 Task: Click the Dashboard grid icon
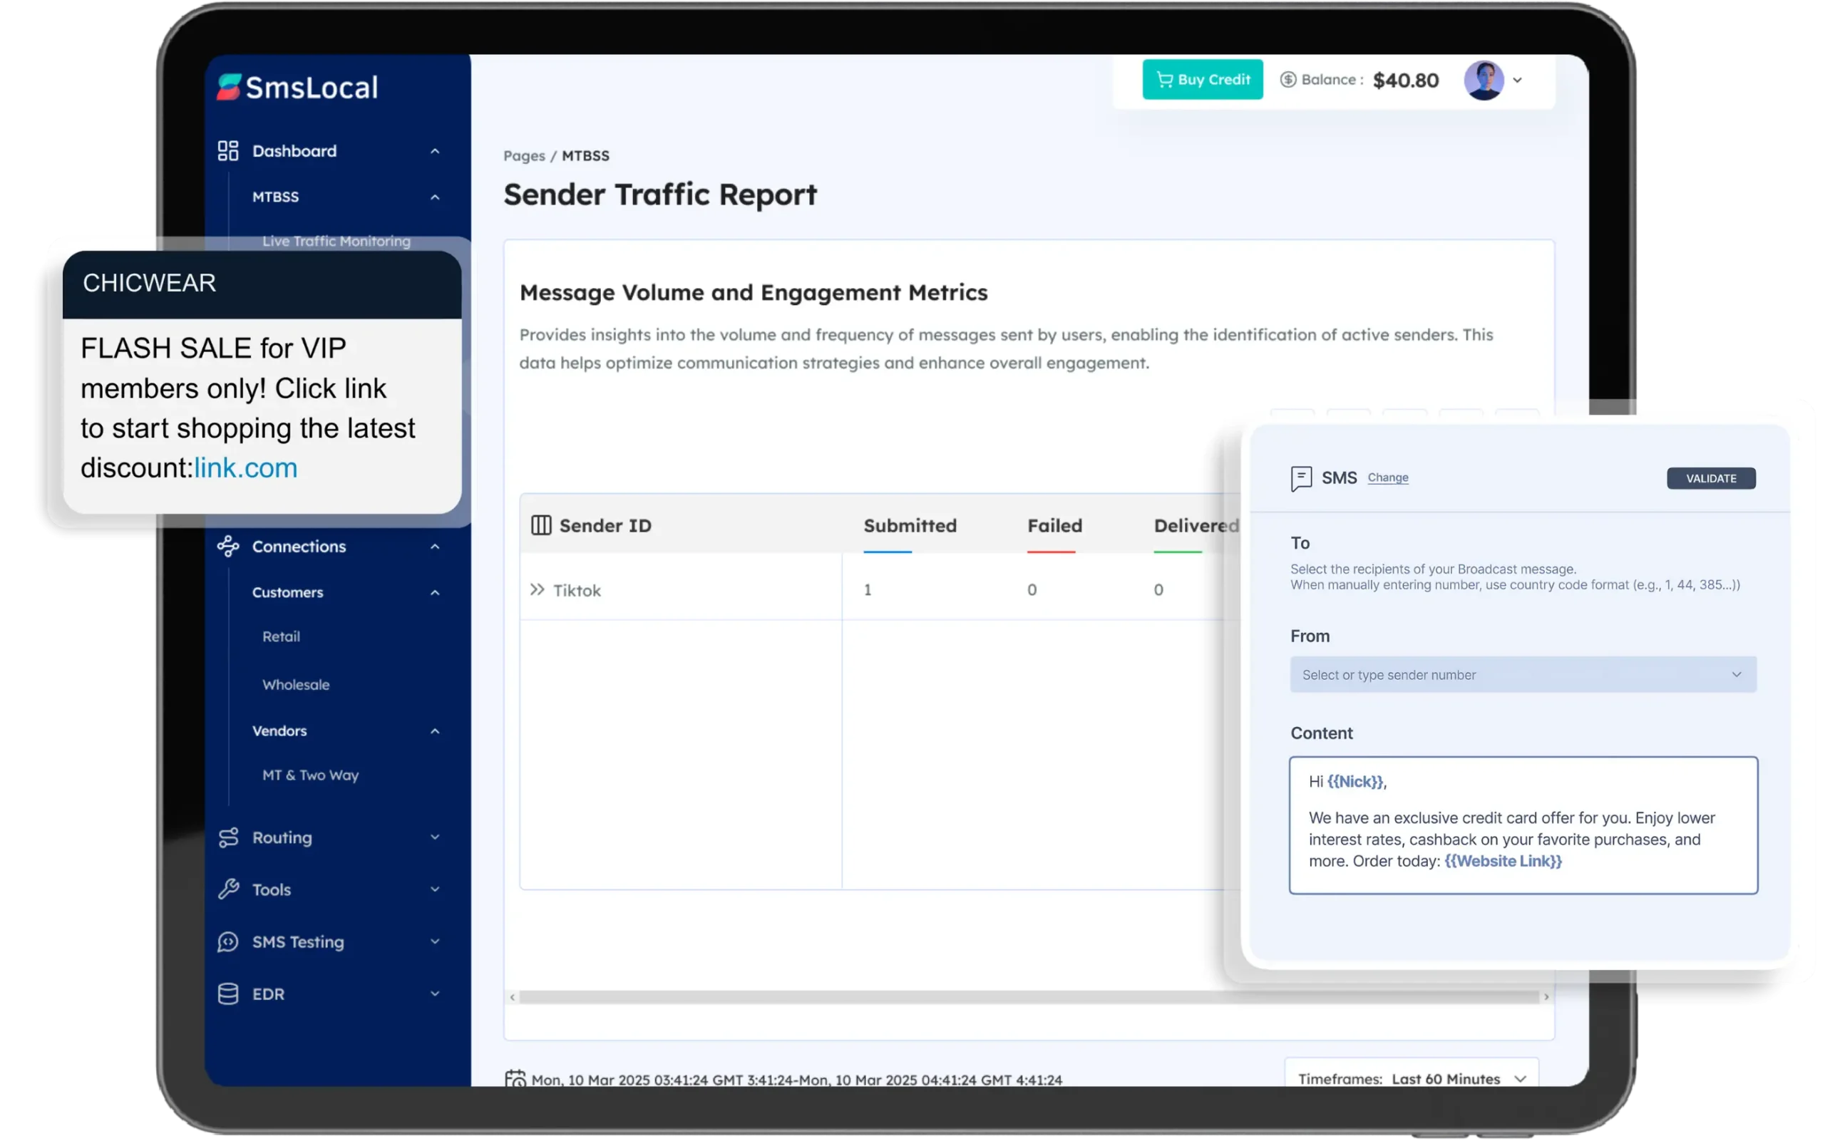point(228,151)
